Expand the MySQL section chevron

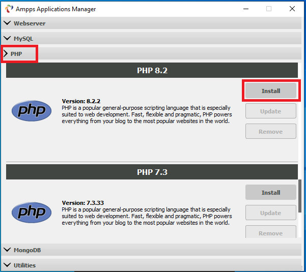7,38
